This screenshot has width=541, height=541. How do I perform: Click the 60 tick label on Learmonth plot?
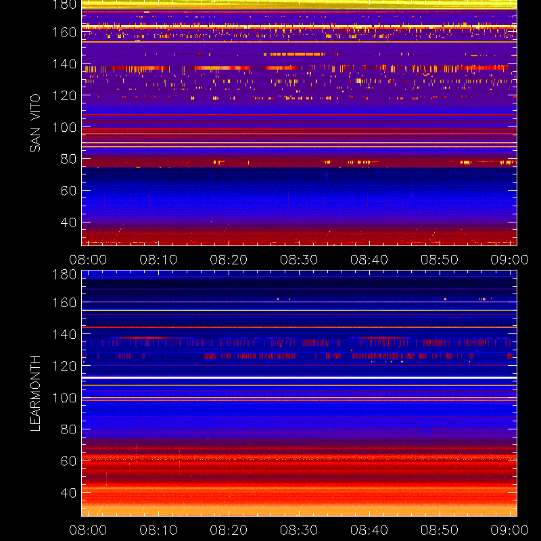tap(68, 461)
